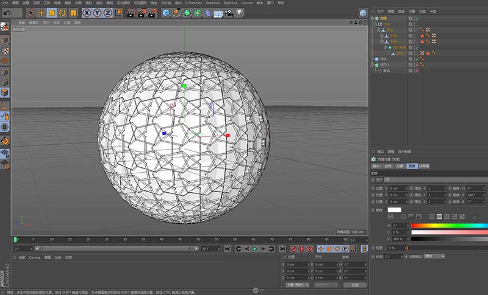Viewport: 488px width, 295px height.
Task: Toggle the Z axis lock icon
Action: pyautogui.click(x=107, y=12)
